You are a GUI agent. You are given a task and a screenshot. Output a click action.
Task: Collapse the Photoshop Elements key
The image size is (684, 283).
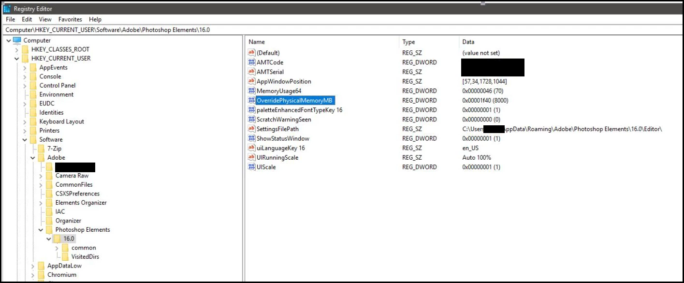pos(41,230)
